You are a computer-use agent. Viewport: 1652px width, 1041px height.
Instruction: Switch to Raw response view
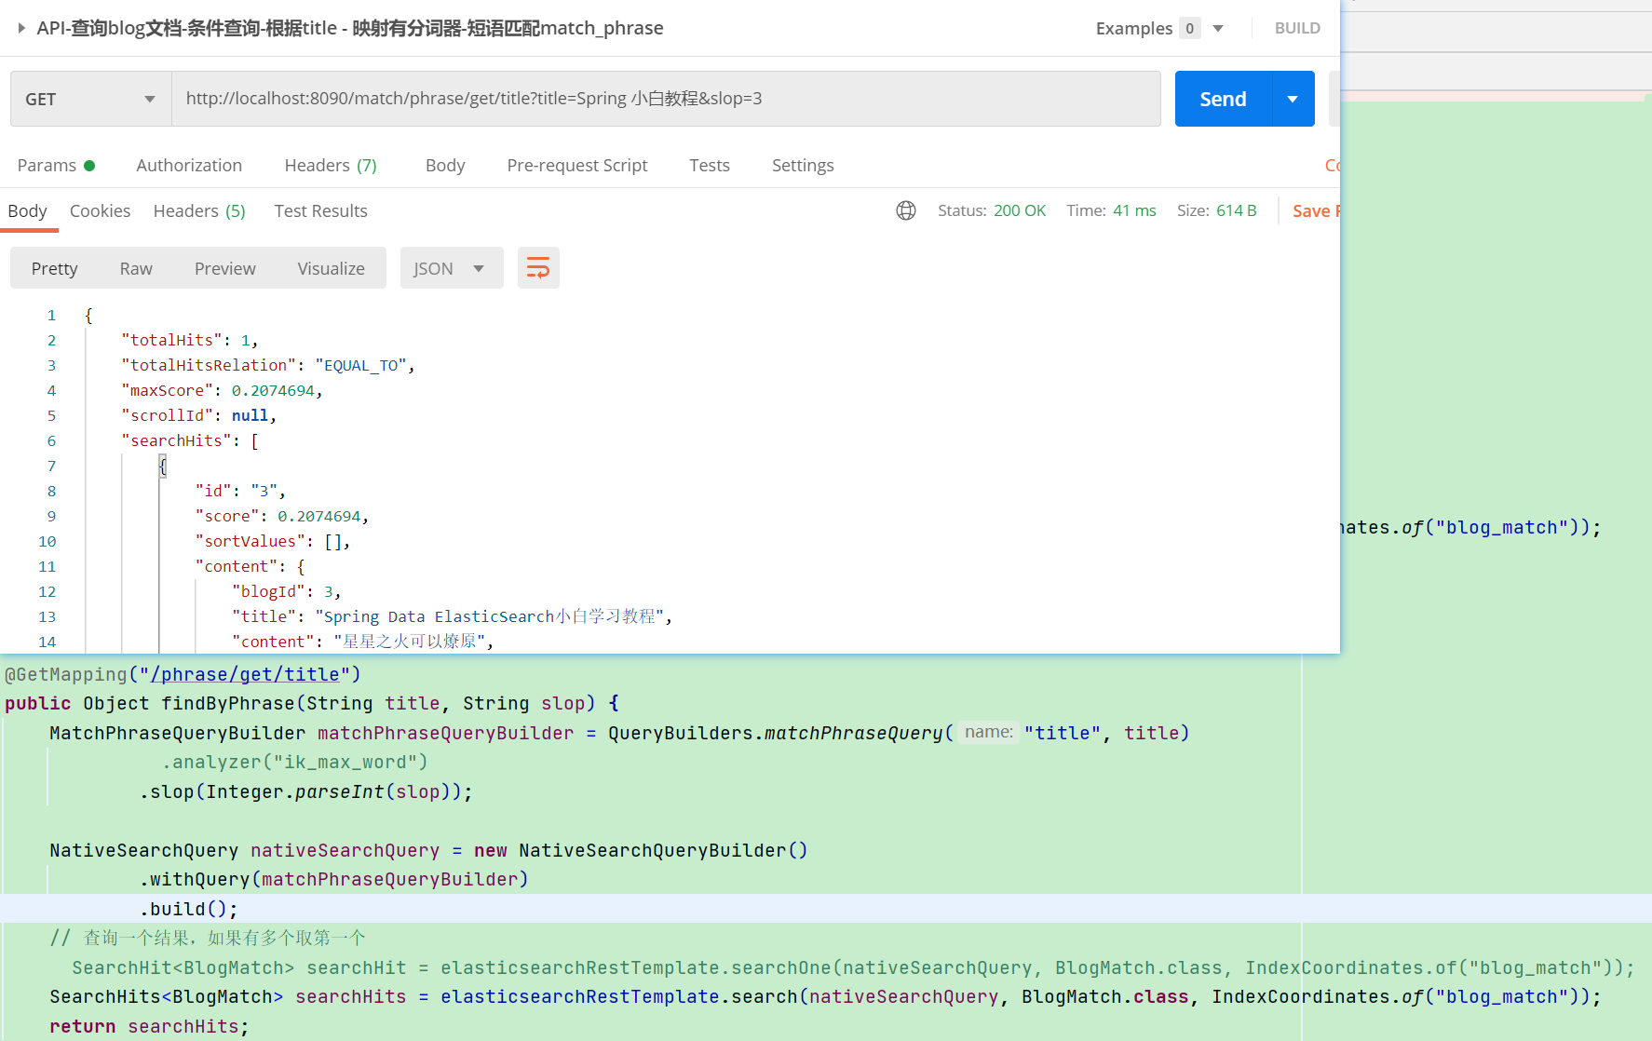pyautogui.click(x=136, y=267)
